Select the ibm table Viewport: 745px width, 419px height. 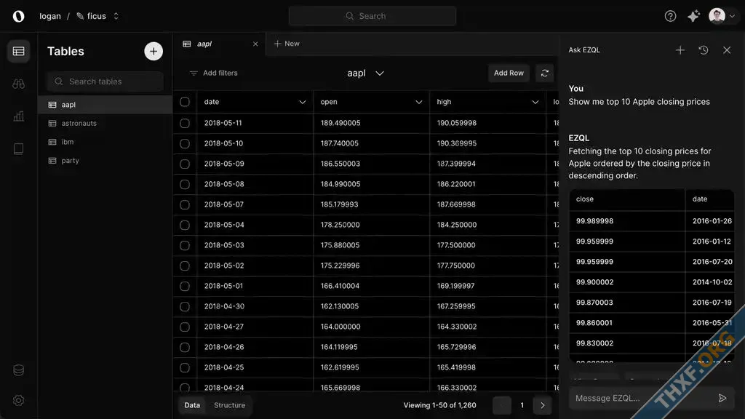105,142
